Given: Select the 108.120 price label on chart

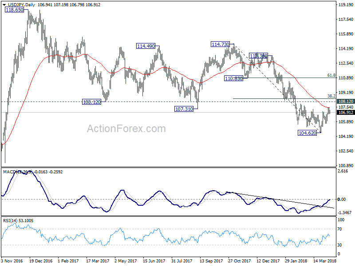Looking at the screenshot, I should pyautogui.click(x=92, y=102).
